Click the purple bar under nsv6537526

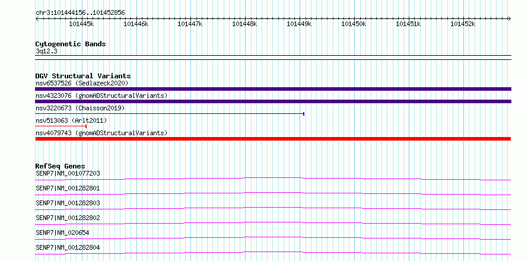click(x=273, y=89)
